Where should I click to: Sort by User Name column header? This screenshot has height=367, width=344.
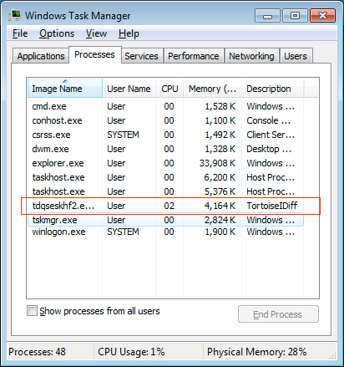(129, 89)
